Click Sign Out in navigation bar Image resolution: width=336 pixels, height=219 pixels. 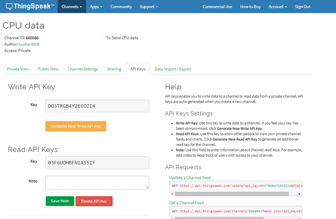pyautogui.click(x=302, y=7)
